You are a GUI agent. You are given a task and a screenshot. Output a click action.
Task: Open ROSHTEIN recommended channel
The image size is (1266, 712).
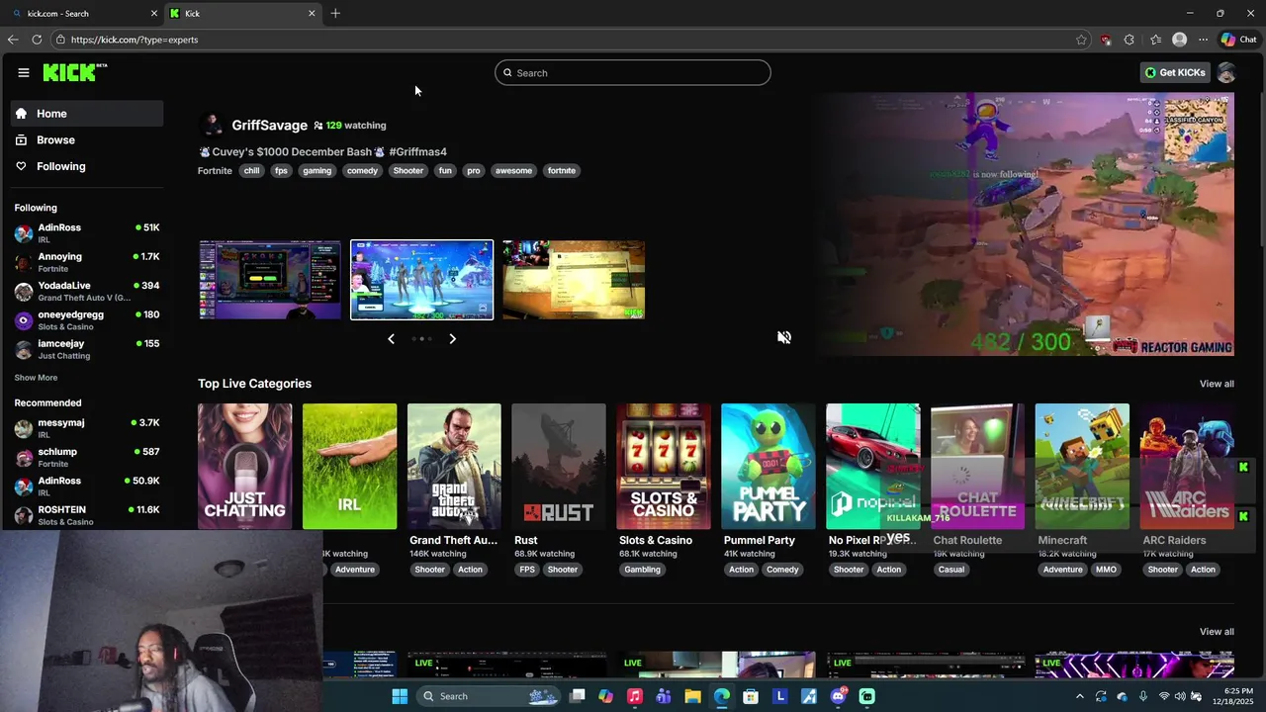pos(87,515)
